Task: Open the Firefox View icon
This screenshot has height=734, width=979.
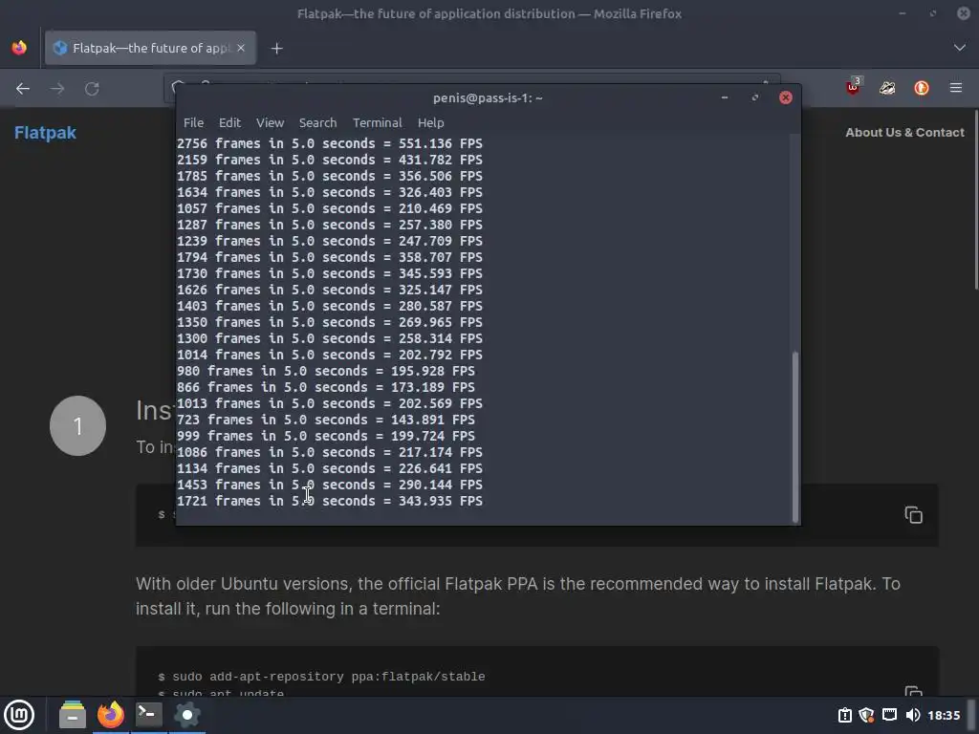Action: [x=19, y=48]
